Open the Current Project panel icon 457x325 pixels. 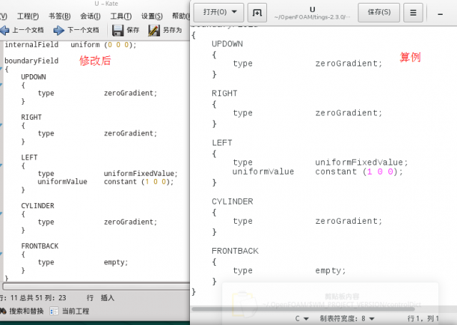point(56,311)
